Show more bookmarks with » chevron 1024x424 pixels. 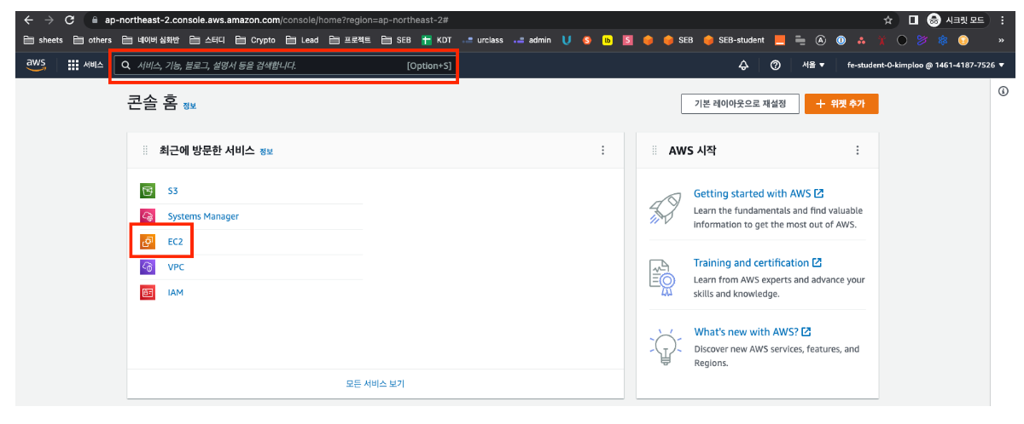pos(1001,40)
